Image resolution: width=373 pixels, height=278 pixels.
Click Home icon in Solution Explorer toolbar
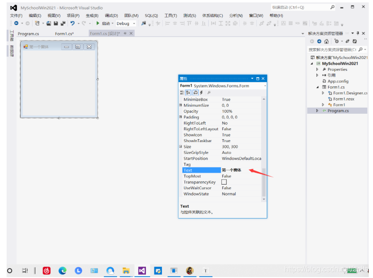tap(326, 42)
